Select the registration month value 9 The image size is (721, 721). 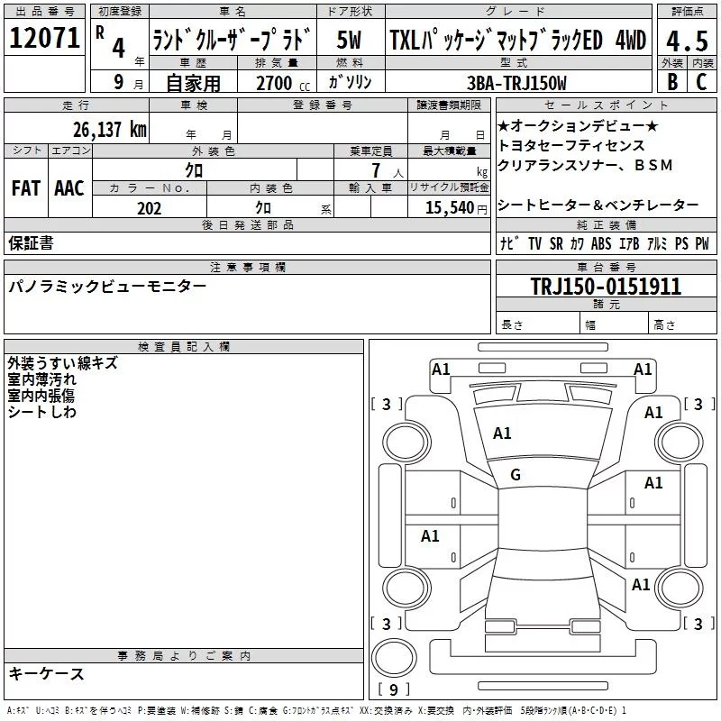click(119, 82)
